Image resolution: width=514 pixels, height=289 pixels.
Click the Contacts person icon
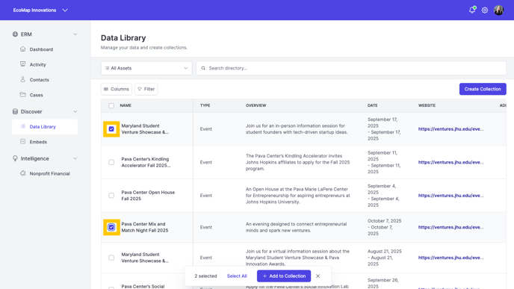tap(22, 79)
